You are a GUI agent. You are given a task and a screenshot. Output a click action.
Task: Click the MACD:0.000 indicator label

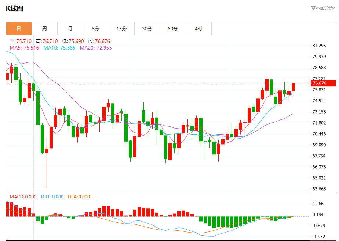[23, 197]
